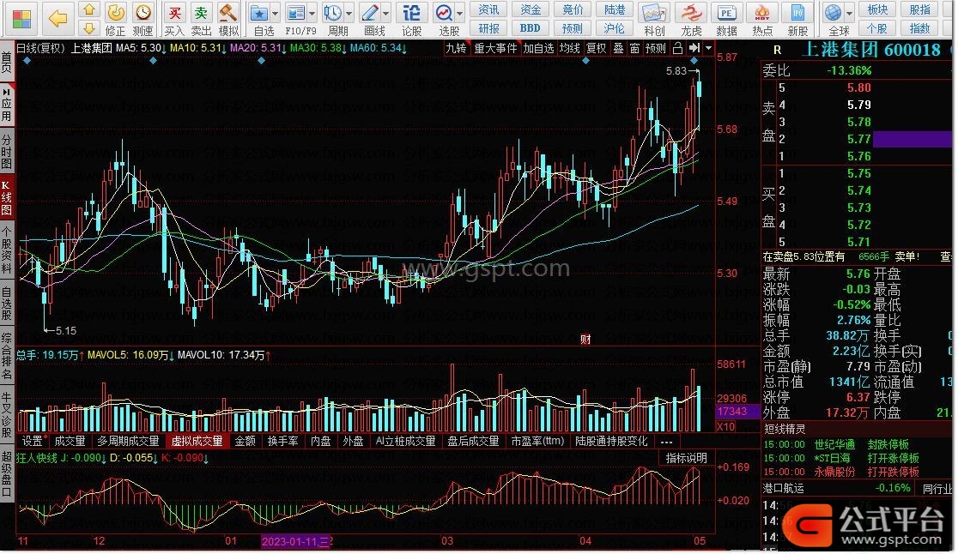This screenshot has height=554, width=958.
Task: Click the X10 volume scale label
Action: click(725, 426)
